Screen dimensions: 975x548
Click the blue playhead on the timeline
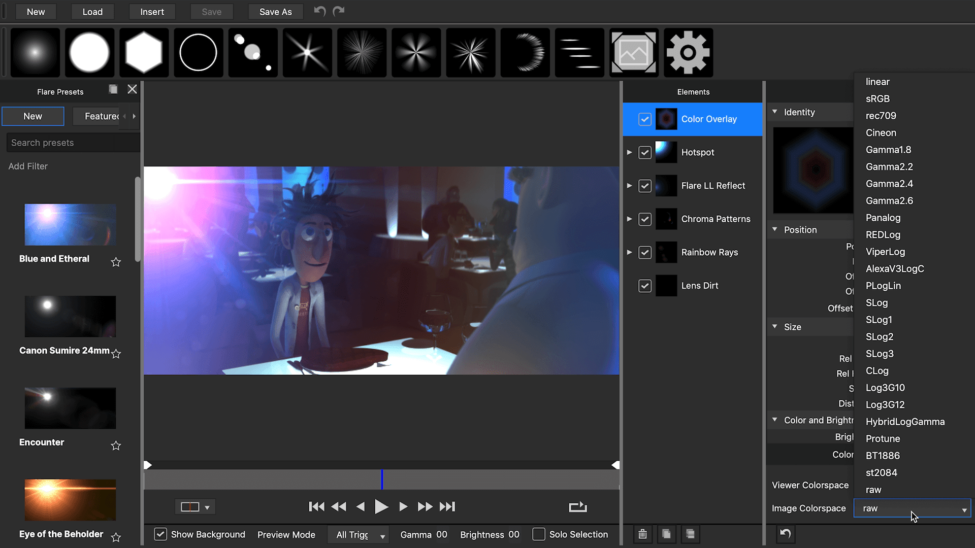pos(381,479)
